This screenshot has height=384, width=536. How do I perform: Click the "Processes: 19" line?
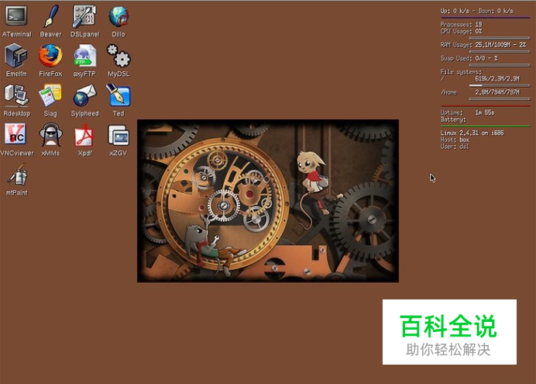point(461,24)
